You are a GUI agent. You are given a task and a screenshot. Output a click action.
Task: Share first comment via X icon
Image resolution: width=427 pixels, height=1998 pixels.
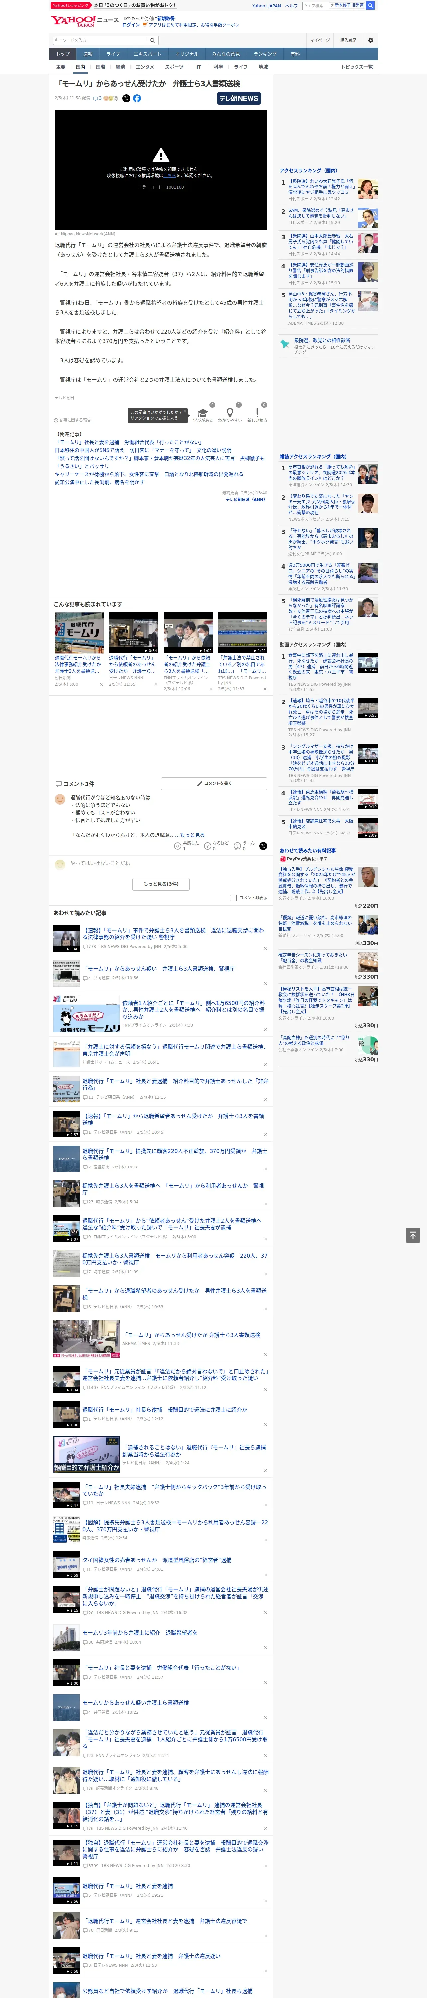click(263, 846)
